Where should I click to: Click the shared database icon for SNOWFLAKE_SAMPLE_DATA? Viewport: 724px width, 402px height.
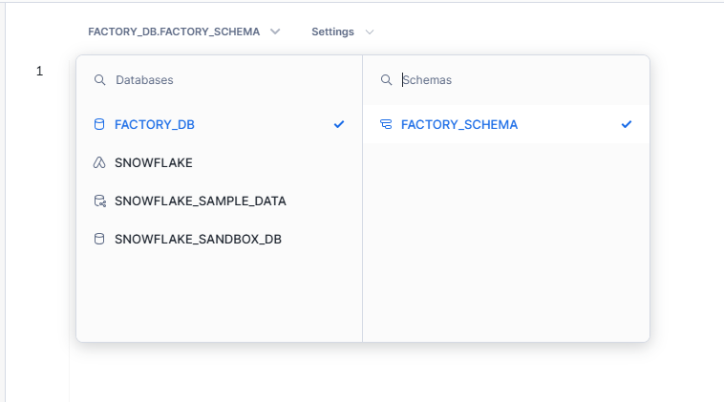tap(99, 201)
